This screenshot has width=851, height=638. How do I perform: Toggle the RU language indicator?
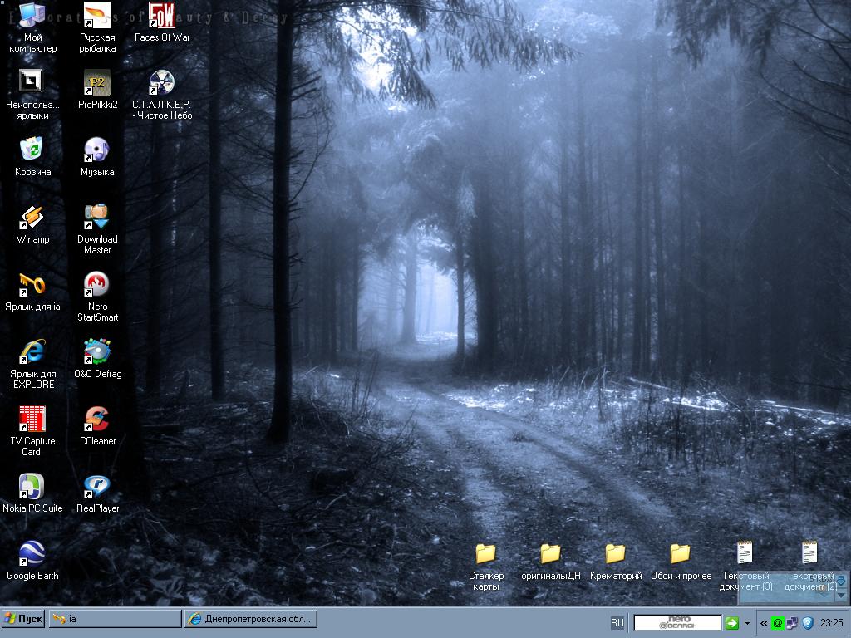tap(617, 622)
